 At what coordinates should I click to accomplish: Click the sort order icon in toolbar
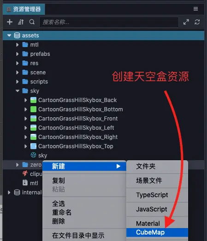(21, 22)
